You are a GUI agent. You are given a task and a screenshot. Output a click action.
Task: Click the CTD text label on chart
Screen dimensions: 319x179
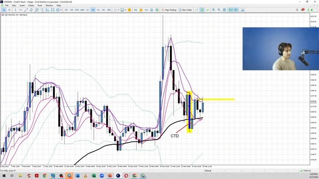click(x=174, y=136)
